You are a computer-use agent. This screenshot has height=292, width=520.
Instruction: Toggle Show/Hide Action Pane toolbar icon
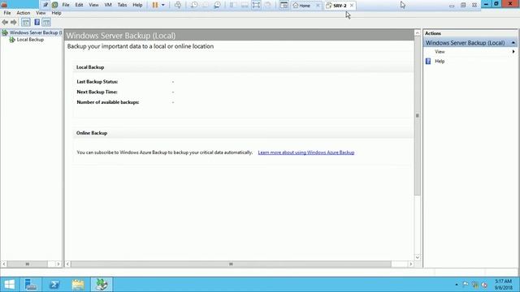coord(46,22)
